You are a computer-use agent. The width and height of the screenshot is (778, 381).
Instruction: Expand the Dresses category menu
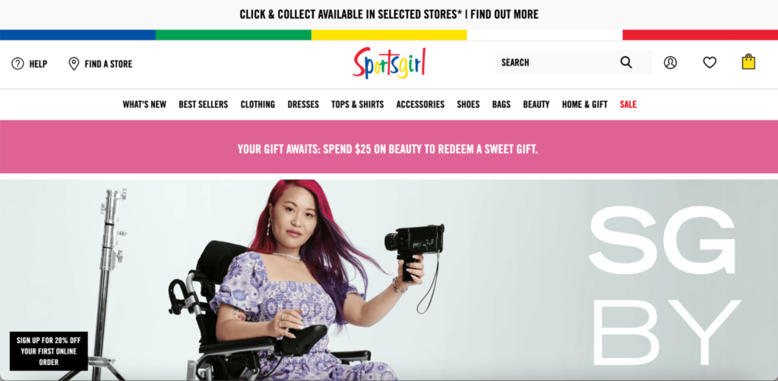303,105
